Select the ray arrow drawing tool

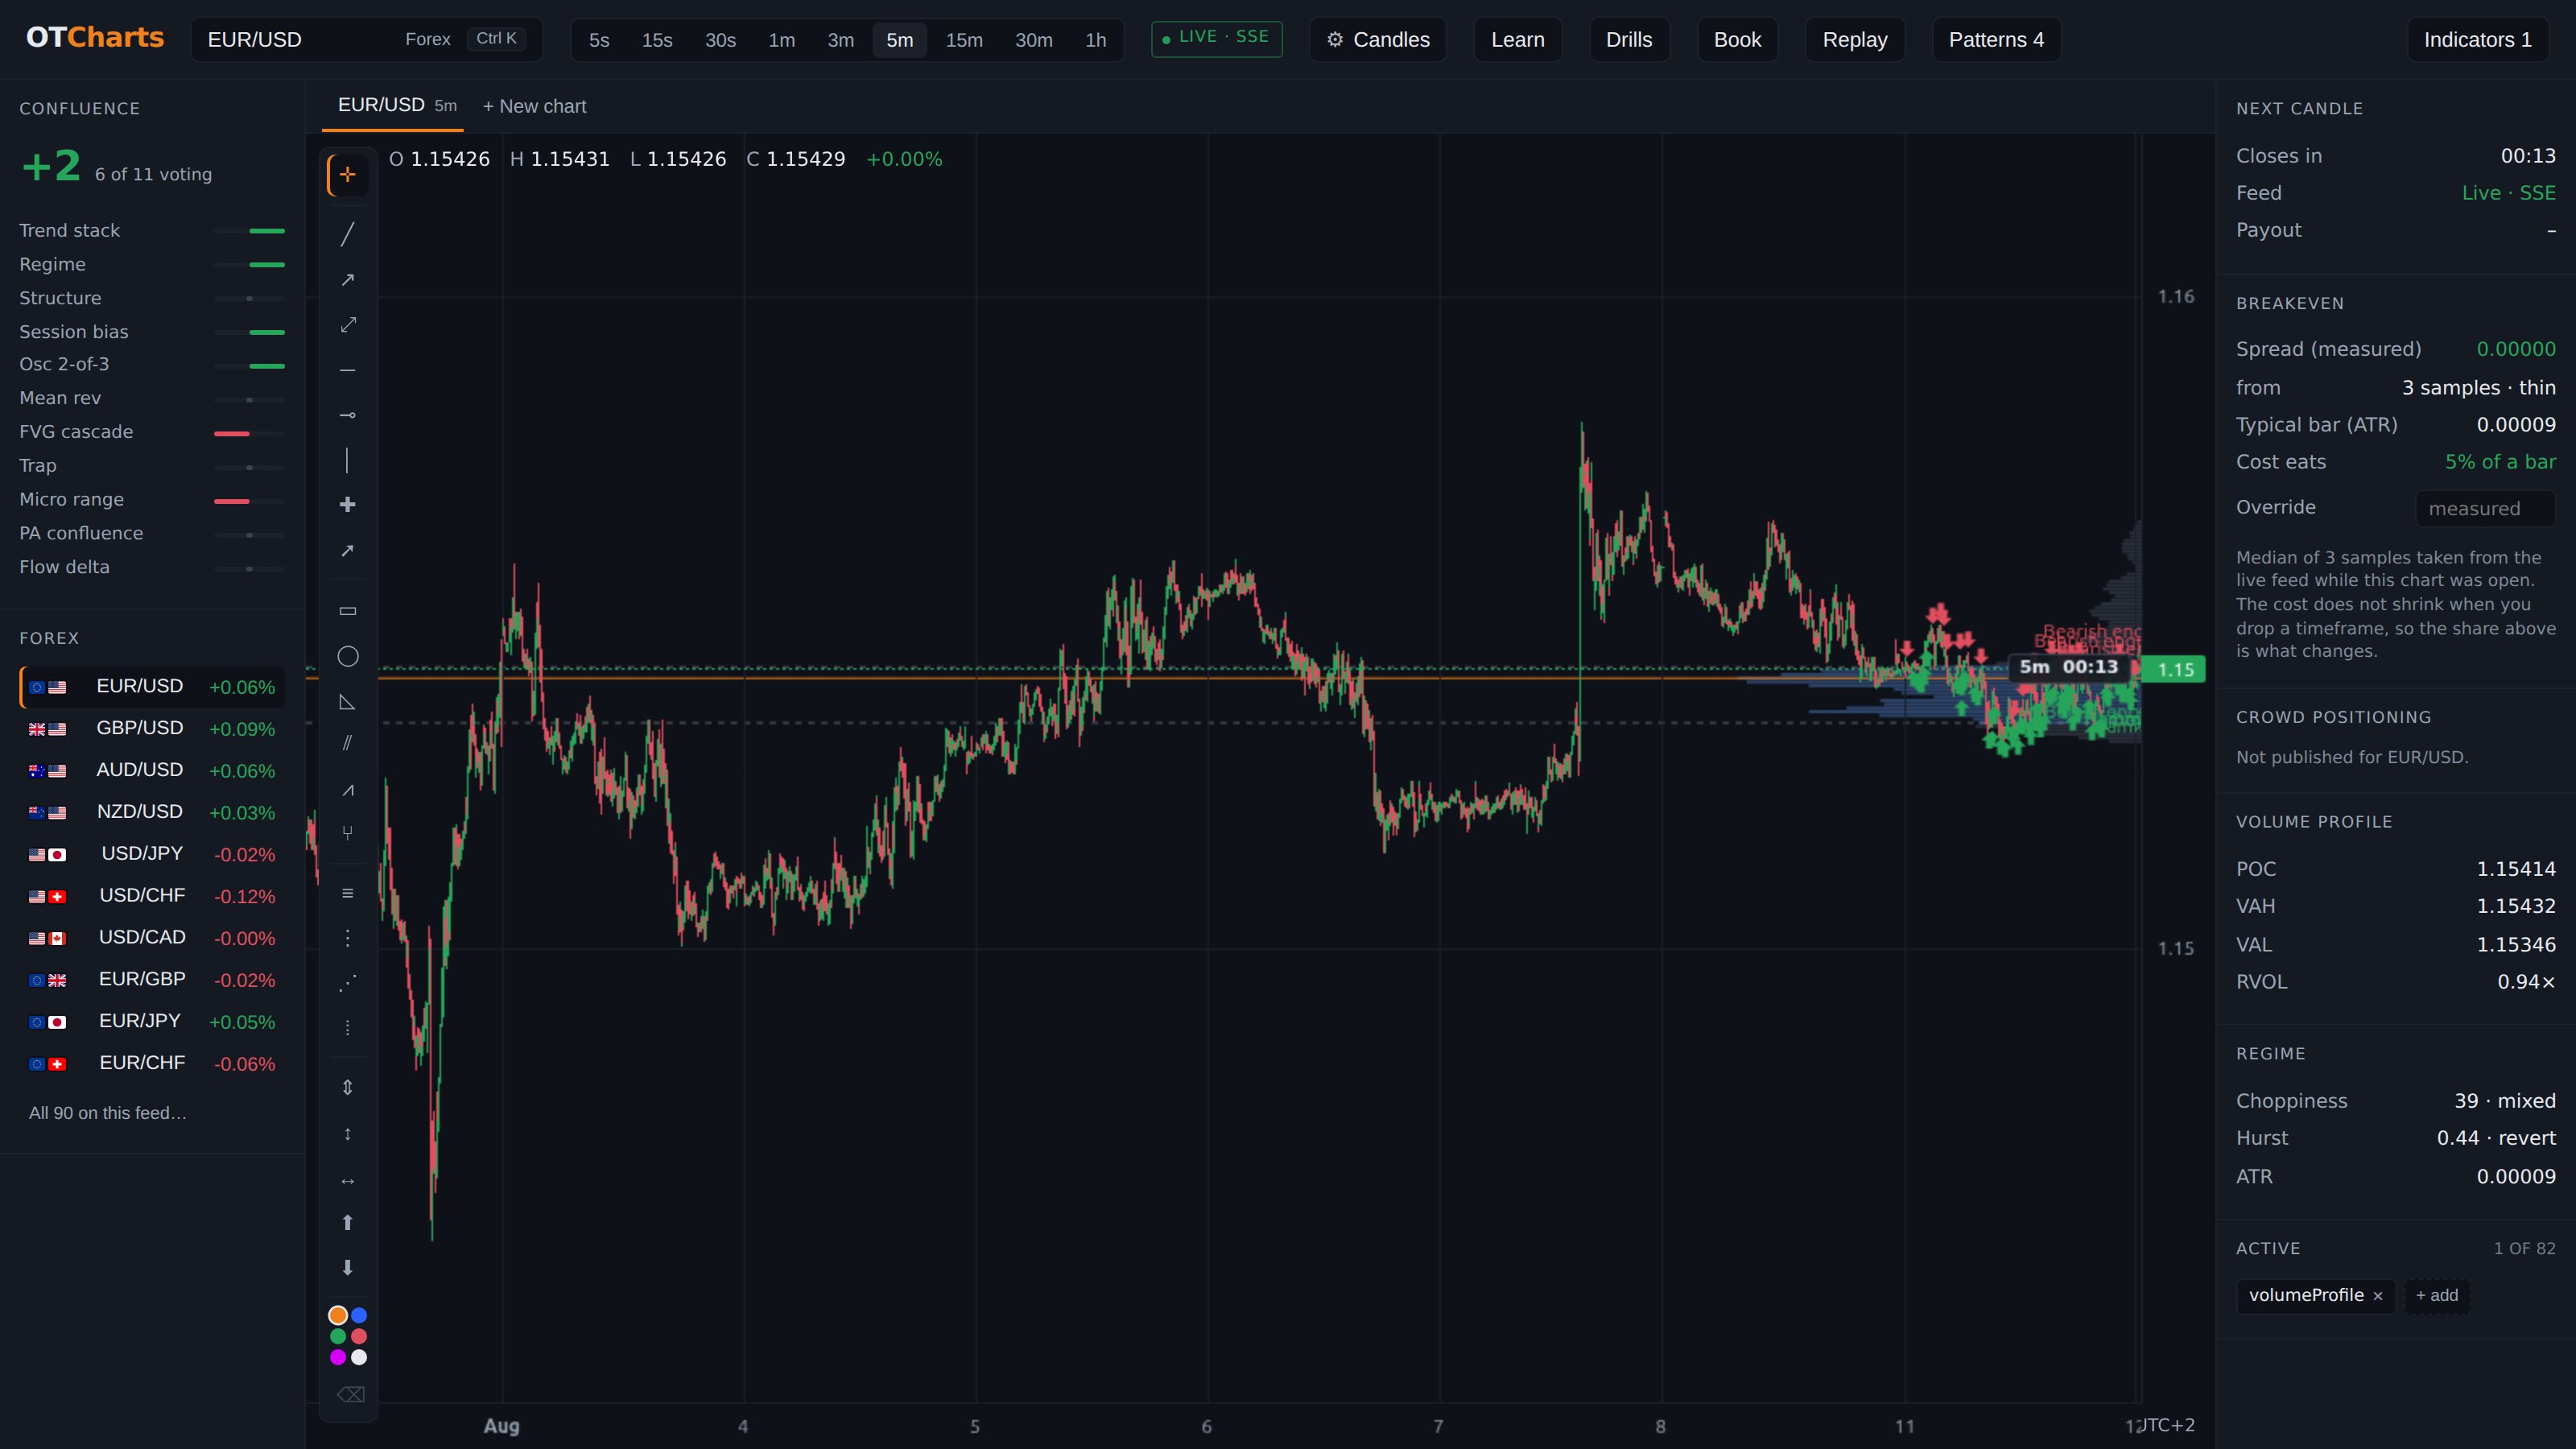pos(347,280)
